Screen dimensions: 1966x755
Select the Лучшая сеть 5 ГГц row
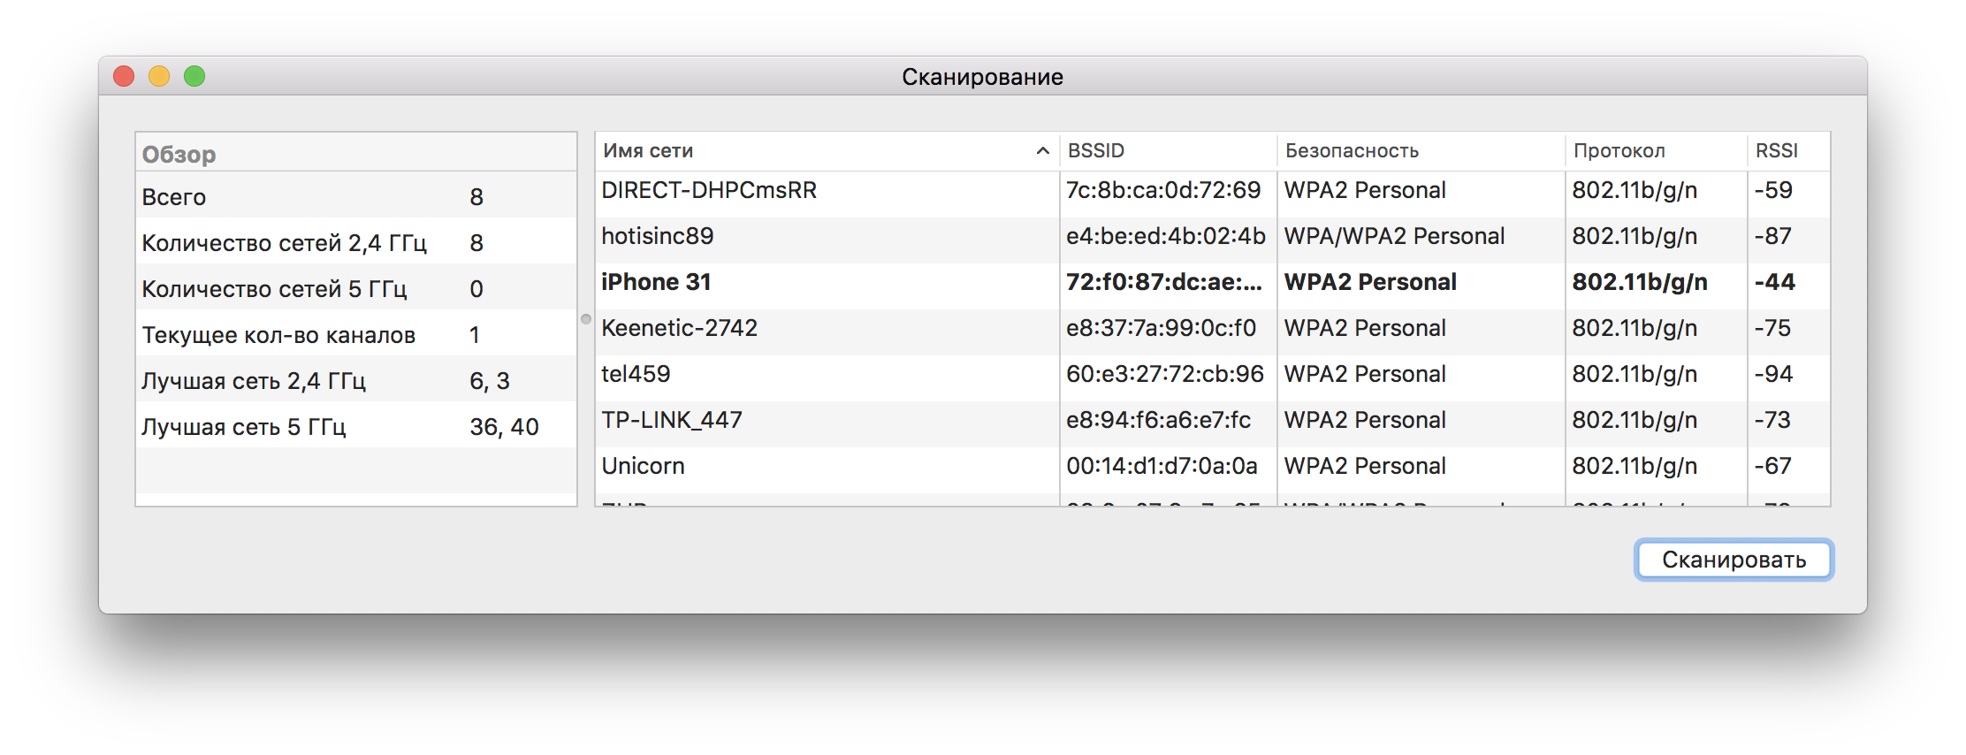point(354,427)
